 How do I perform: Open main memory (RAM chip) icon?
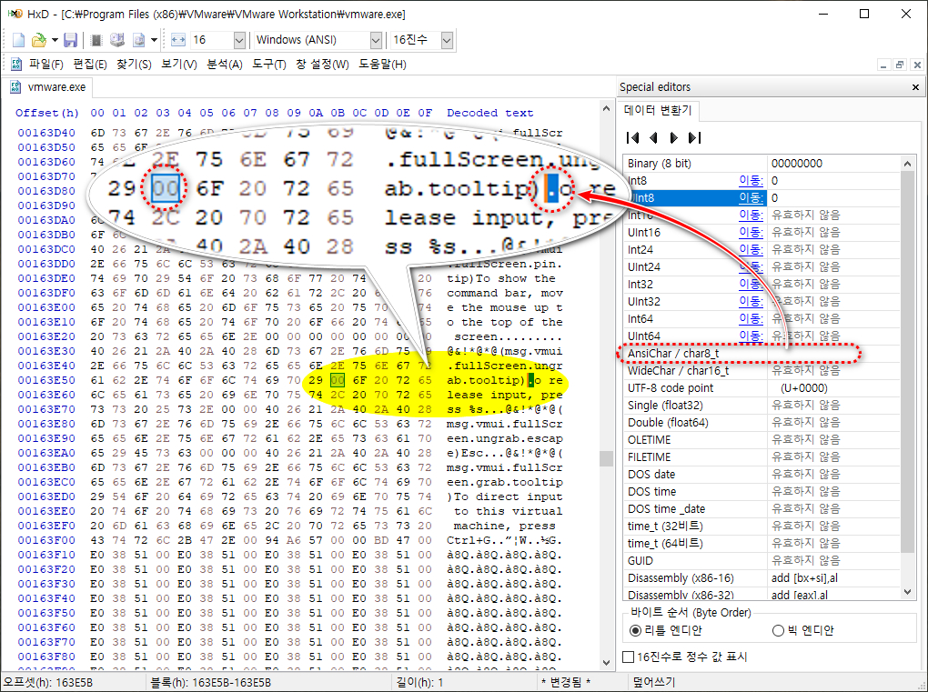point(96,40)
